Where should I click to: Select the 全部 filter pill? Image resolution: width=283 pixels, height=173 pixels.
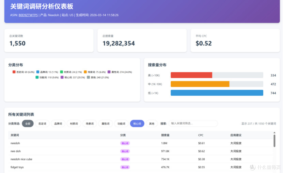point(28,123)
